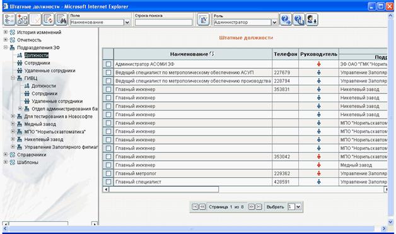Go to the next page

[x=252, y=207]
